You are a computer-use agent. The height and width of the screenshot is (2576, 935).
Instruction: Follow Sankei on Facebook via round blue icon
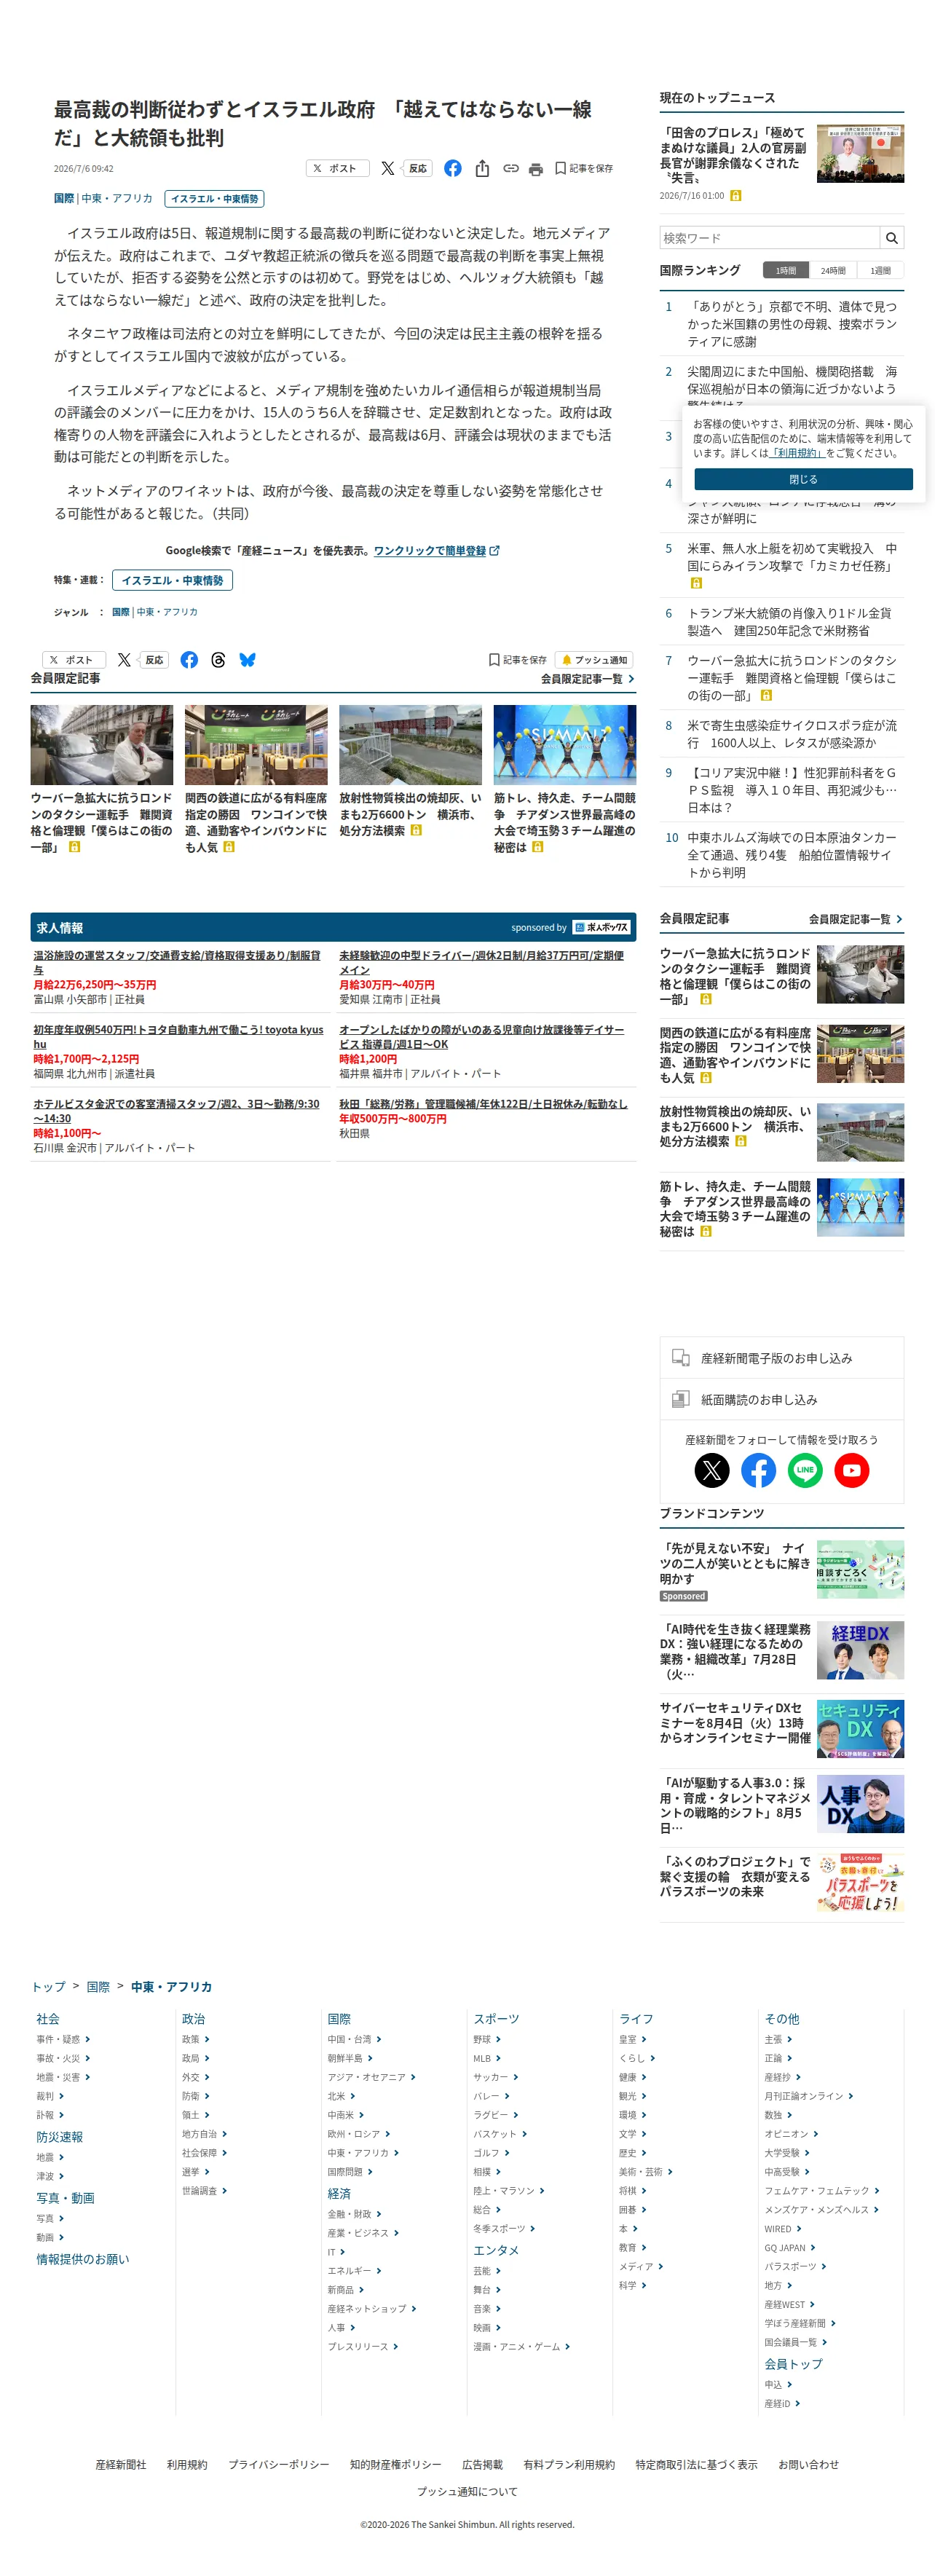(758, 1470)
